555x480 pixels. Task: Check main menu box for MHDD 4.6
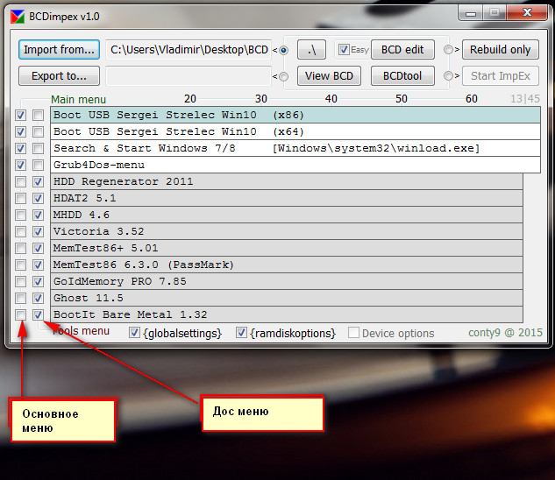(x=20, y=215)
